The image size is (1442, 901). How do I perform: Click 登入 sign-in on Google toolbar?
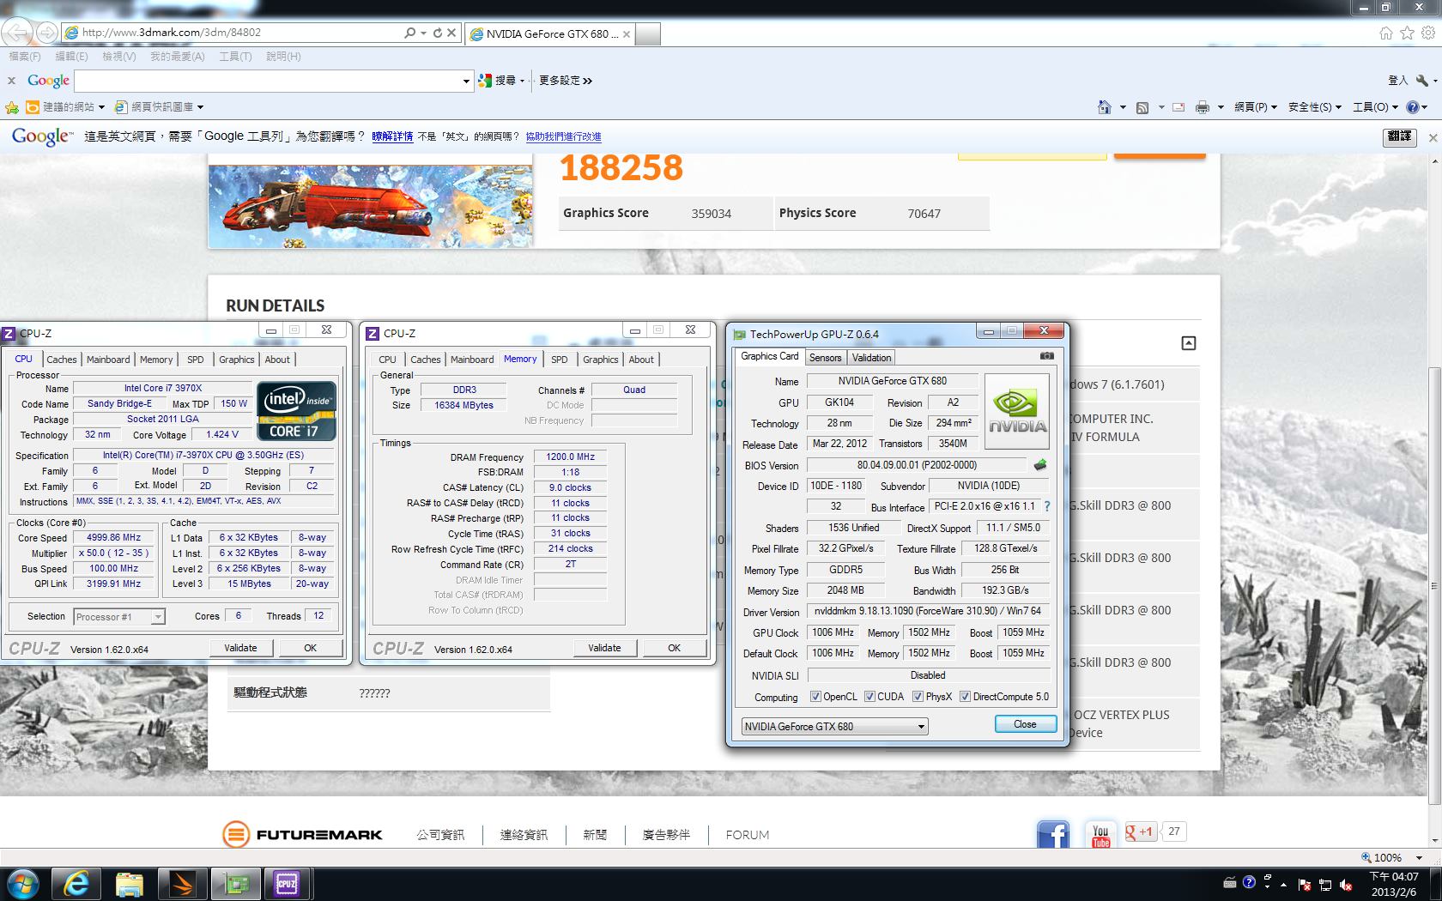coord(1397,81)
